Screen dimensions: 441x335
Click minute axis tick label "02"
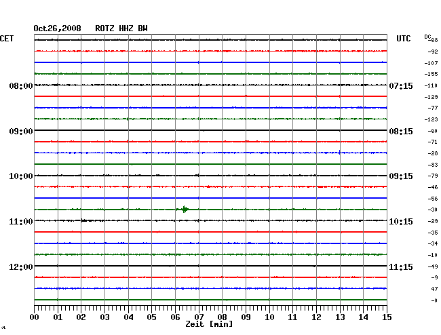[x=81, y=317]
